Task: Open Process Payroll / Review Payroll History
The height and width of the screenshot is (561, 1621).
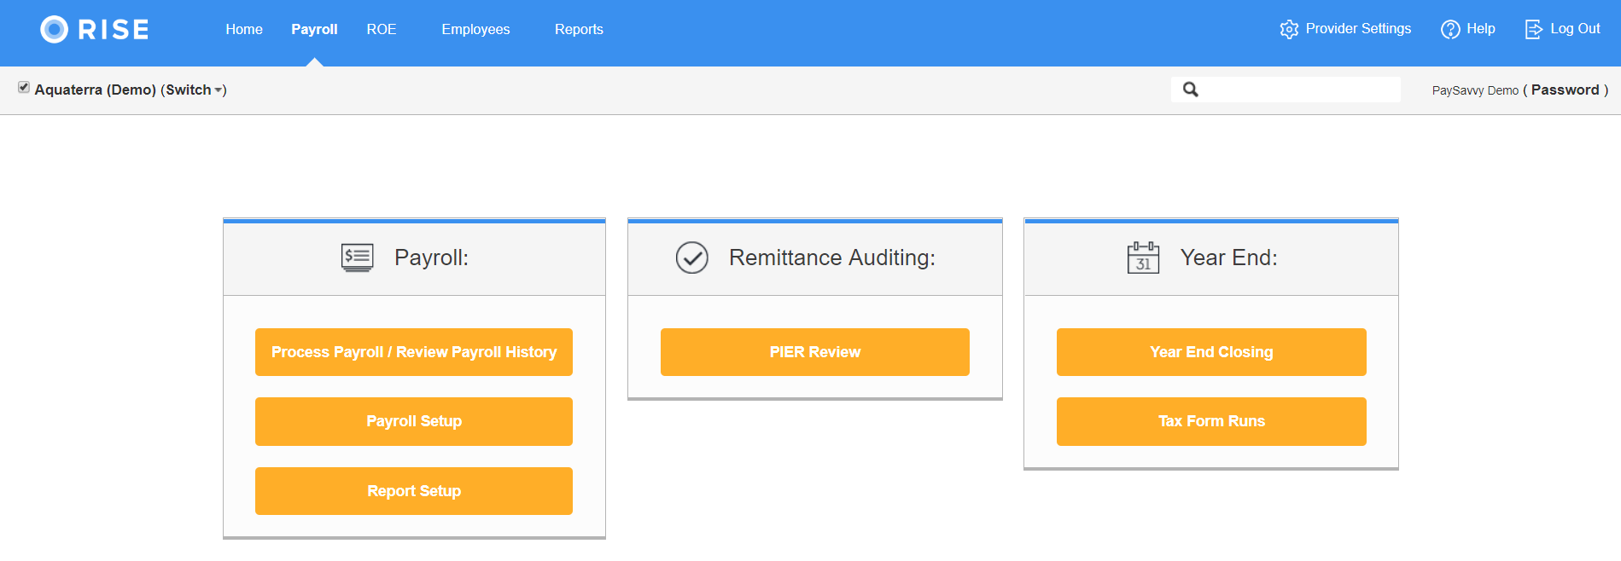Action: pyautogui.click(x=414, y=352)
